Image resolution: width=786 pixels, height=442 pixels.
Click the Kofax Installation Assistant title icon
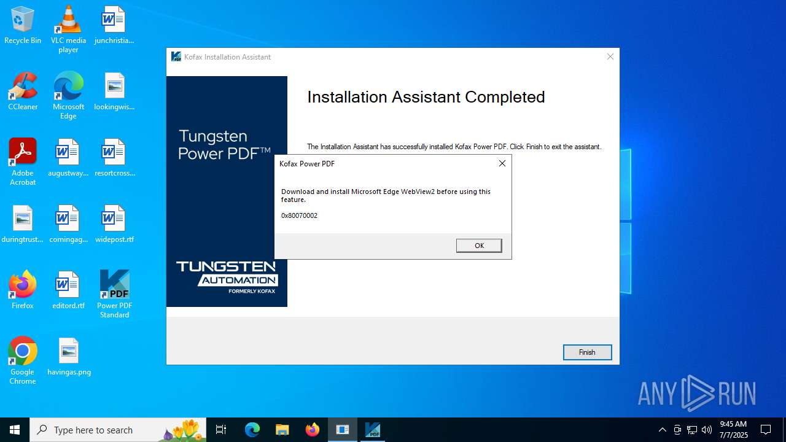tap(176, 56)
